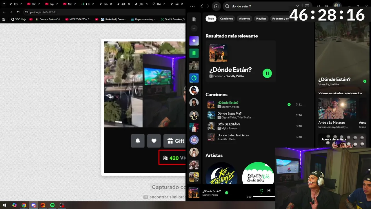This screenshot has height=209, width=371.
Task: Open Windows Start menu
Action: (5, 205)
